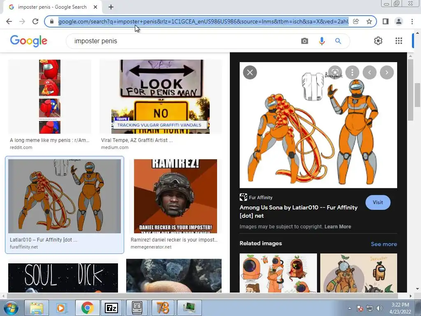Open the first related image thumbnail
Screen dimensions: 421x316
tap(278, 273)
